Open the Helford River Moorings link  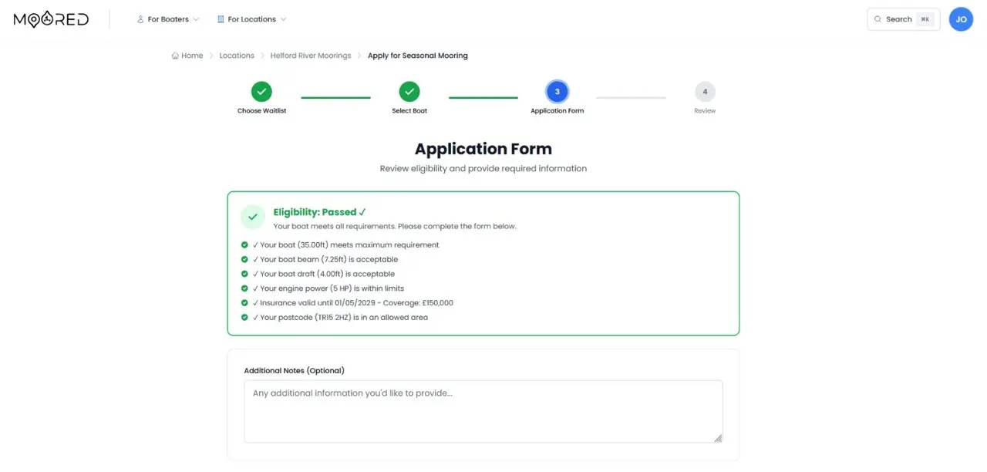(310, 55)
